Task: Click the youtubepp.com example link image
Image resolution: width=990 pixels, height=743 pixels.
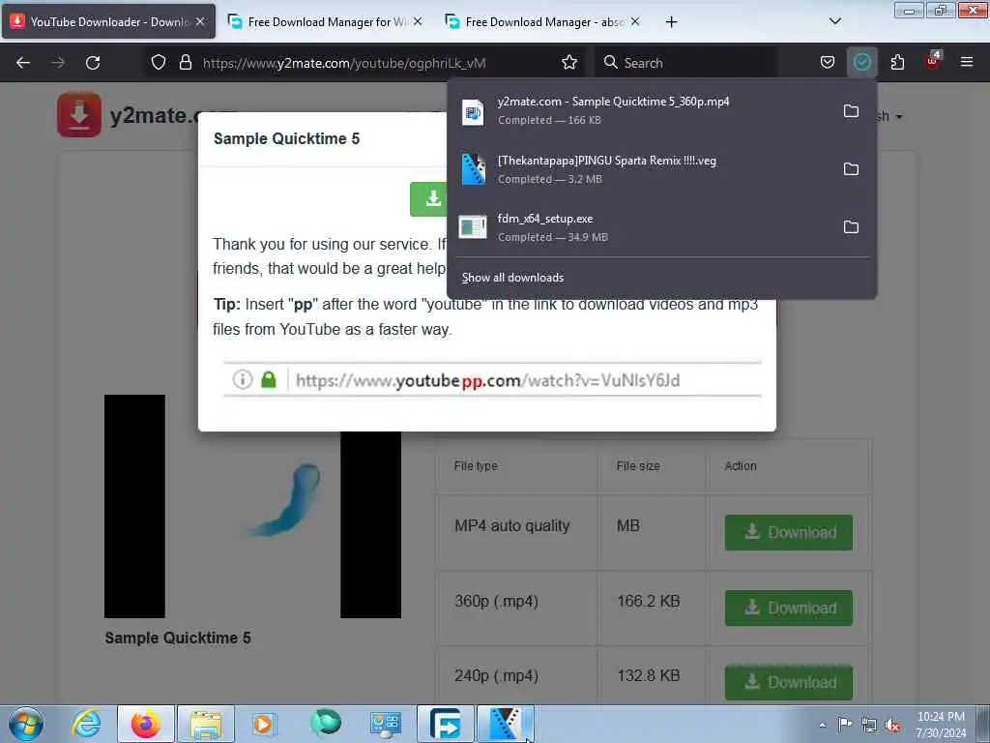Action: (x=492, y=379)
